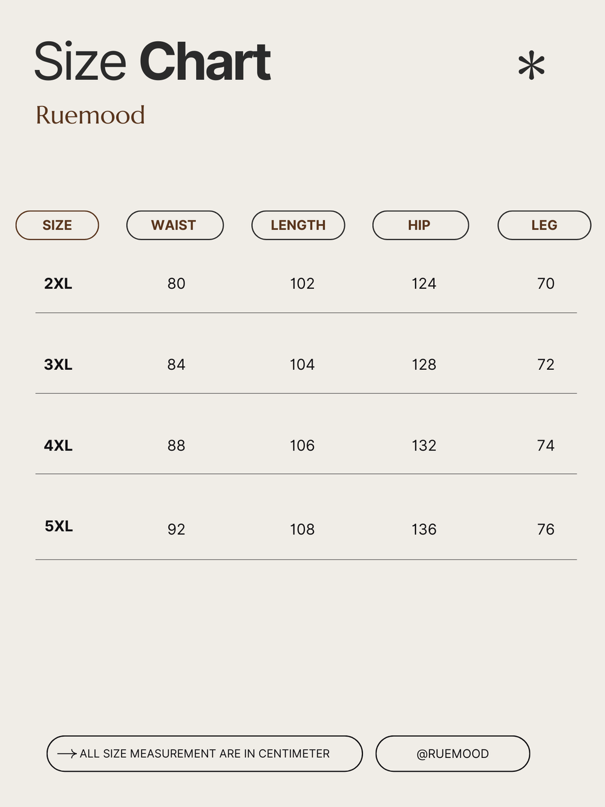This screenshot has height=807, width=605.
Task: Click the Ruemood brand name
Action: [90, 115]
